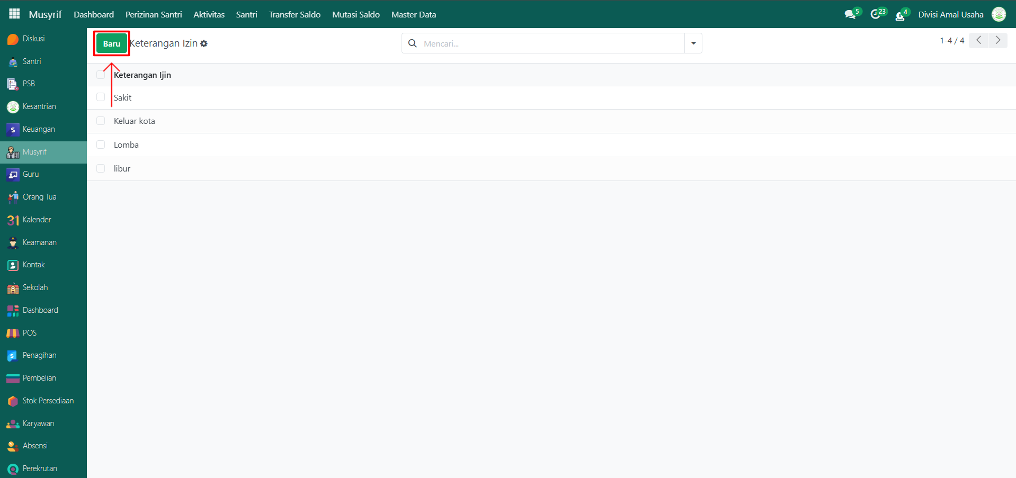Click into the Mencari search field
The height and width of the screenshot is (478, 1016).
[x=551, y=43]
